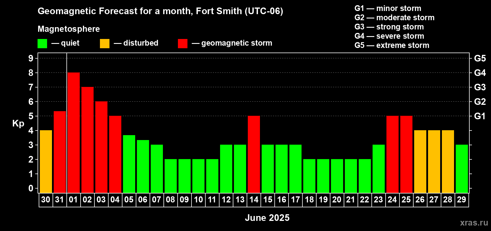Click the date label 10
This screenshot has width=491, height=231.
click(x=198, y=200)
